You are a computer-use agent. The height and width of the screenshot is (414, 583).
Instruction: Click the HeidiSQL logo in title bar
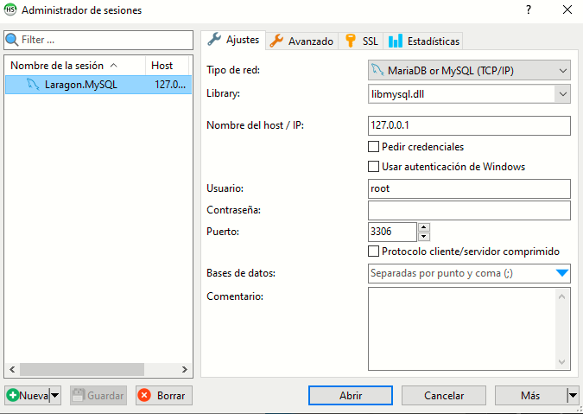click(10, 10)
